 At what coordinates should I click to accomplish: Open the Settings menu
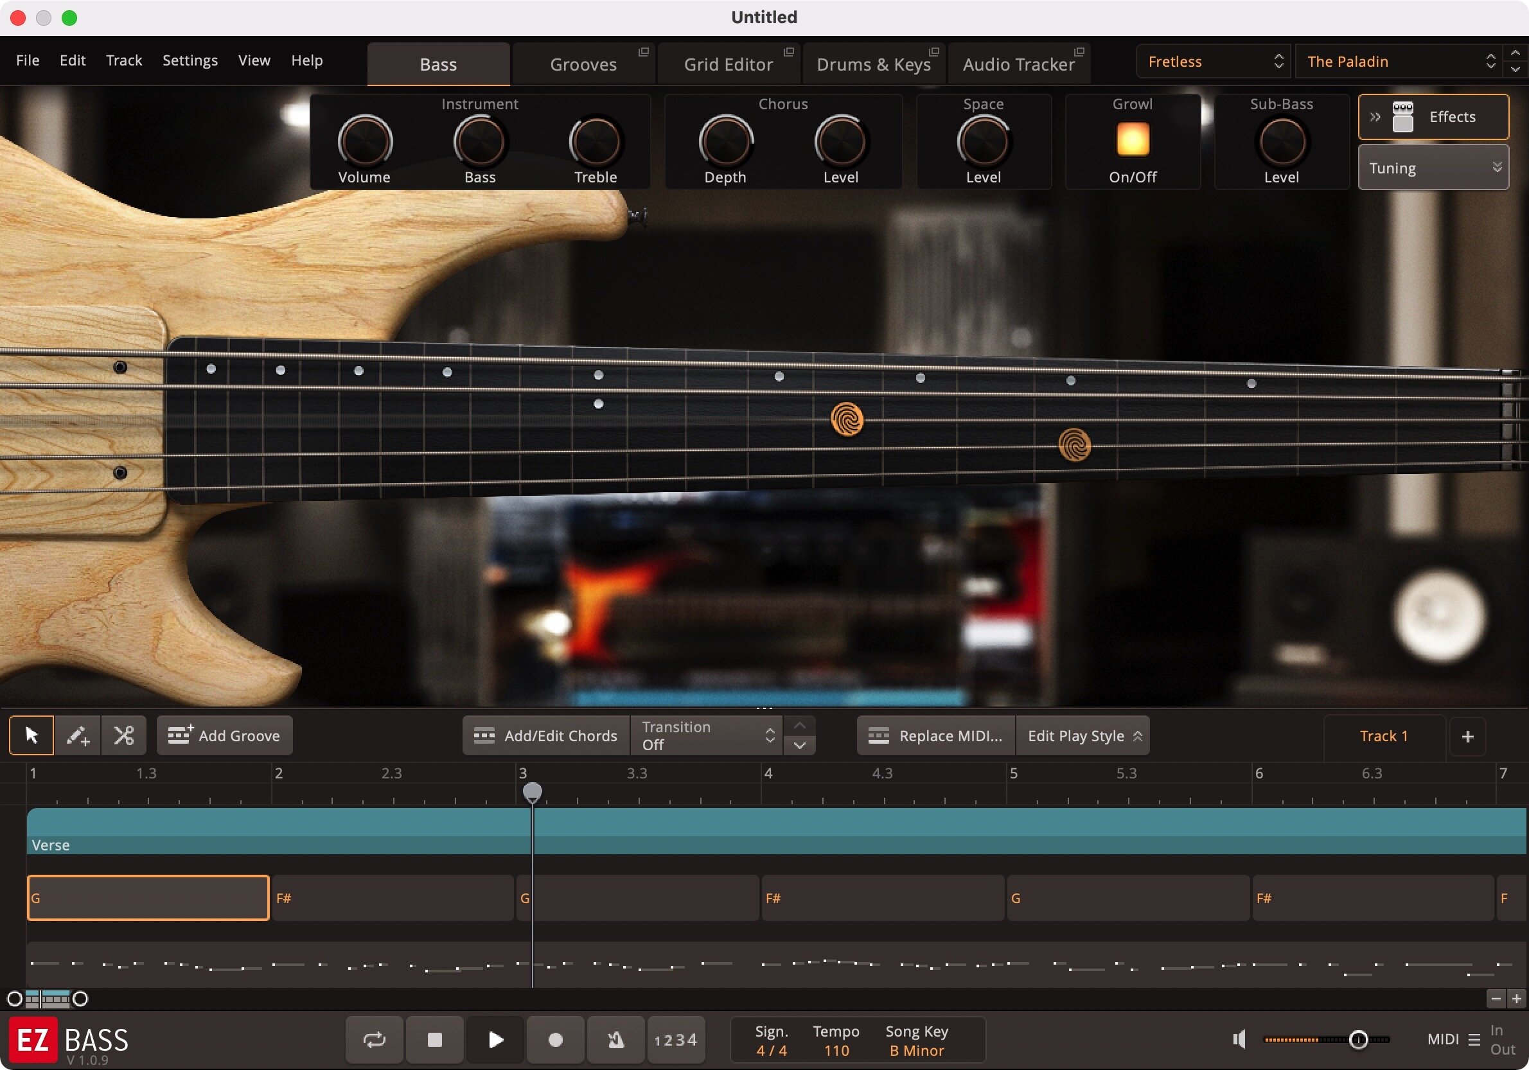(190, 60)
